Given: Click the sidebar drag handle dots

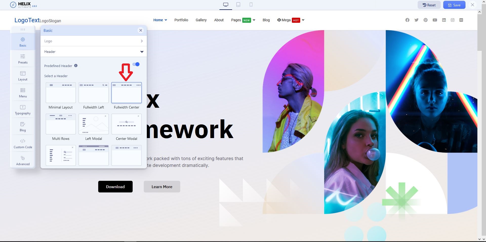Looking at the screenshot, I should [x=23, y=29].
